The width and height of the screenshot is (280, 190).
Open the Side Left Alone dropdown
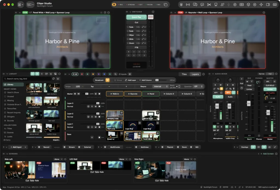(x=59, y=159)
